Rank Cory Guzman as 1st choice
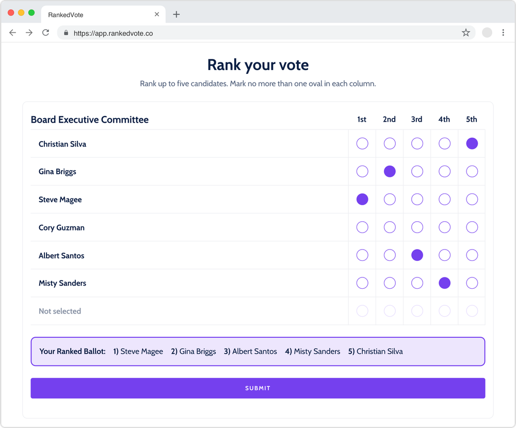Image resolution: width=516 pixels, height=428 pixels. [x=362, y=227]
